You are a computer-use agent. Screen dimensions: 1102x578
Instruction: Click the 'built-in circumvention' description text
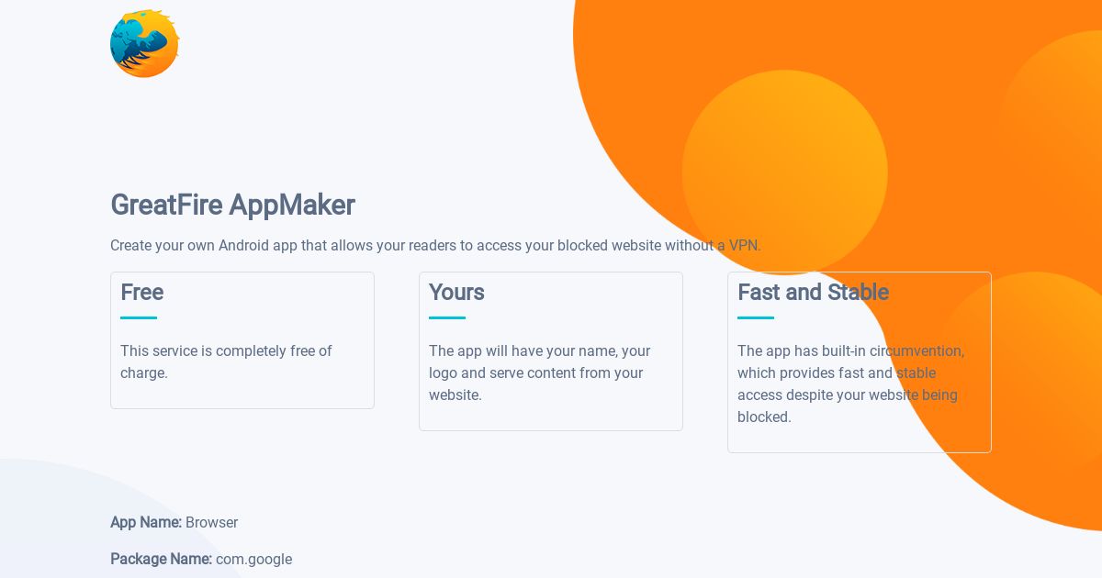click(x=850, y=384)
